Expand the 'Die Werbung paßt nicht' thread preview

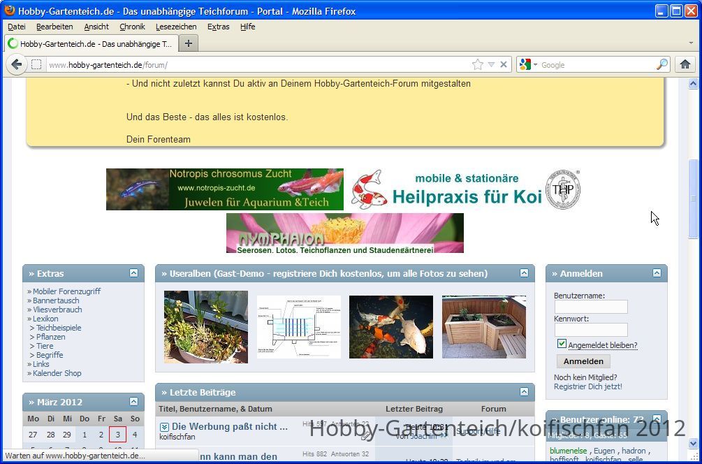coord(164,427)
